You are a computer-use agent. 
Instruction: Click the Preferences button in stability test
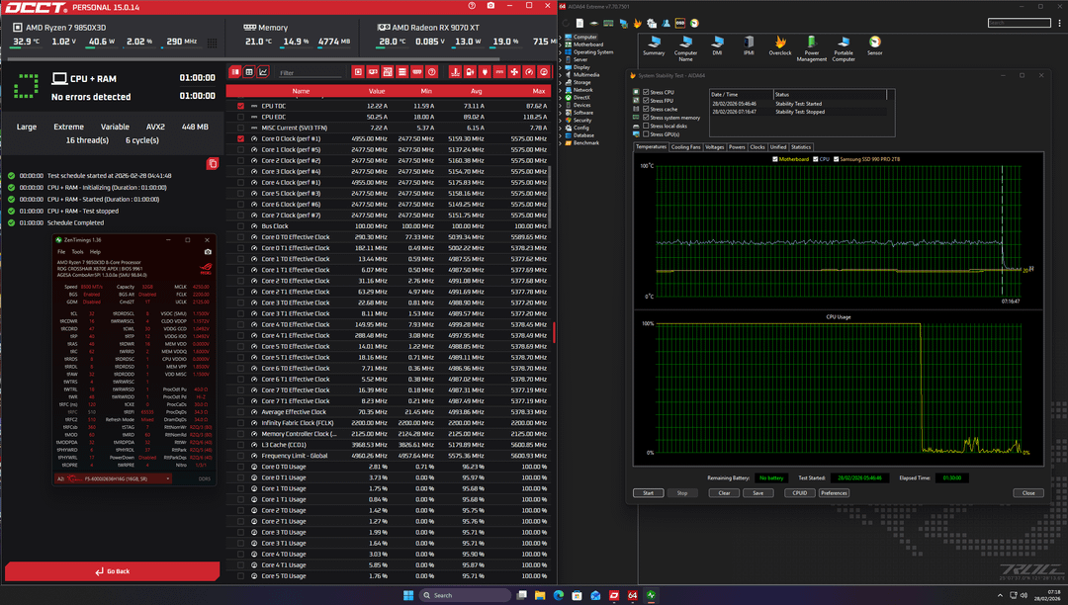tap(834, 492)
